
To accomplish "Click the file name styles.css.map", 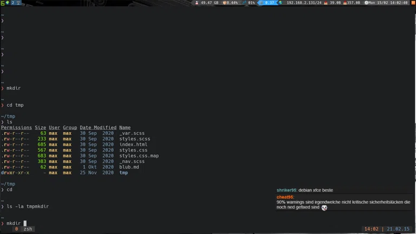I will coord(139,156).
